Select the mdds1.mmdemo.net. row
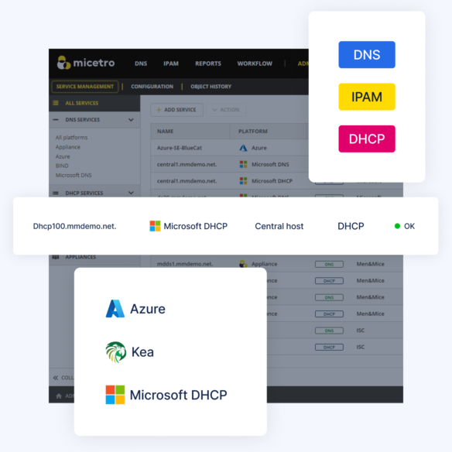 tap(277, 264)
